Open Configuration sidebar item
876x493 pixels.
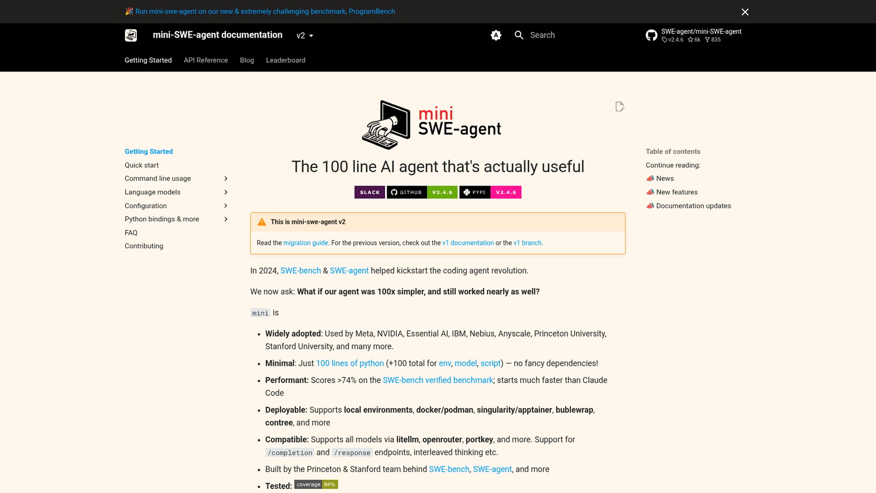pos(145,206)
